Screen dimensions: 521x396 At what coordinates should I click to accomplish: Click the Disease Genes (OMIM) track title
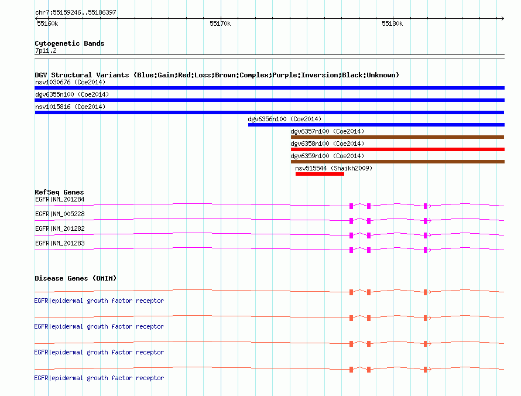point(76,278)
